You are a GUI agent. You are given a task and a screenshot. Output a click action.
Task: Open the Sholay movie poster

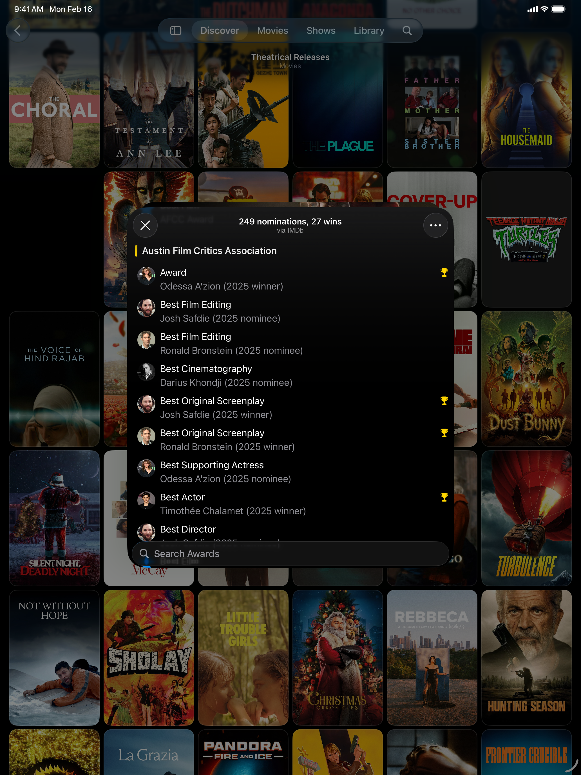pyautogui.click(x=149, y=658)
